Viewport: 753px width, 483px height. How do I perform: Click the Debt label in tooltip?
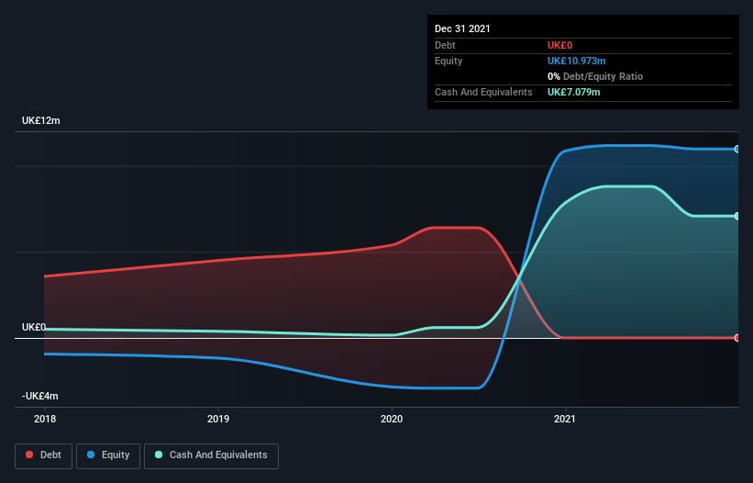(445, 45)
